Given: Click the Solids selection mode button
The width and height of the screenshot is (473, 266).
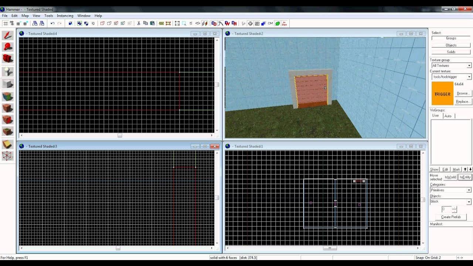Looking at the screenshot, I should (x=451, y=52).
